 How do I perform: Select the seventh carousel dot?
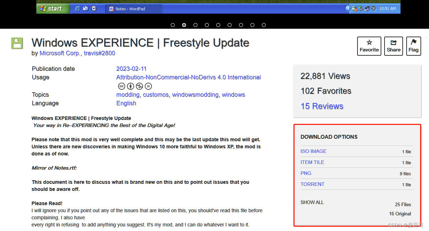coord(241,25)
